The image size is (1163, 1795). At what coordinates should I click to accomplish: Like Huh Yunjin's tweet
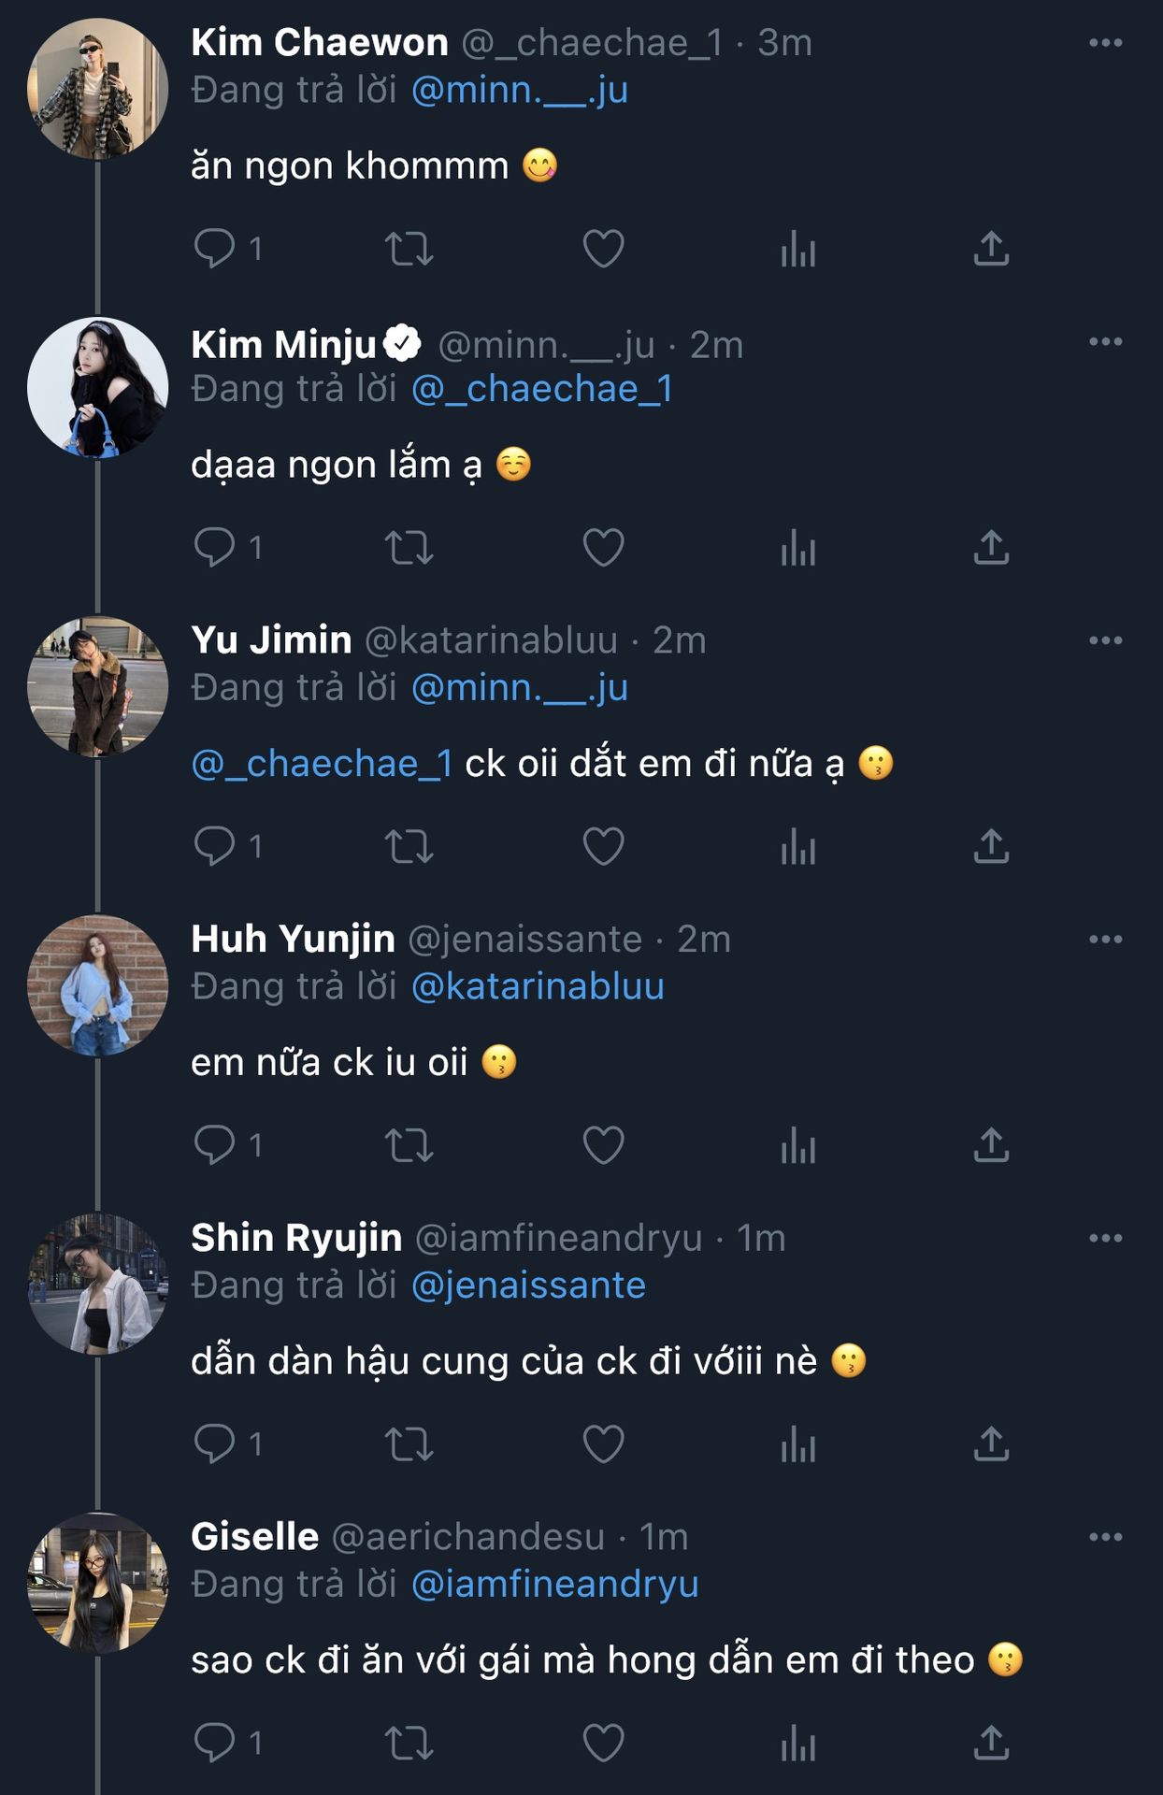coord(603,1145)
